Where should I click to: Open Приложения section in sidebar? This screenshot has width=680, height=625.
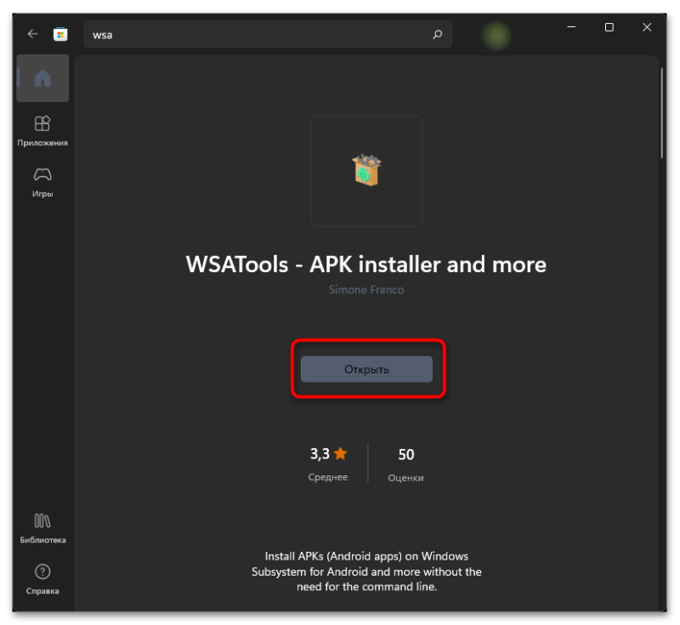(x=42, y=131)
